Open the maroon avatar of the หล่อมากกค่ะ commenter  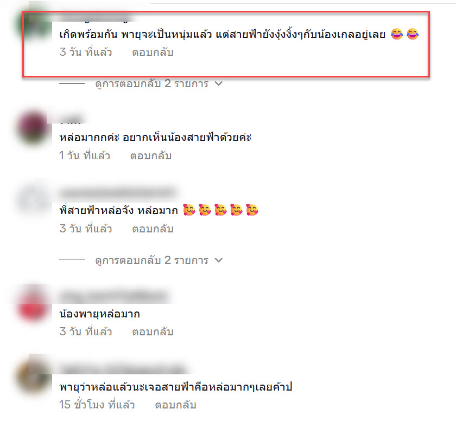pos(33,128)
